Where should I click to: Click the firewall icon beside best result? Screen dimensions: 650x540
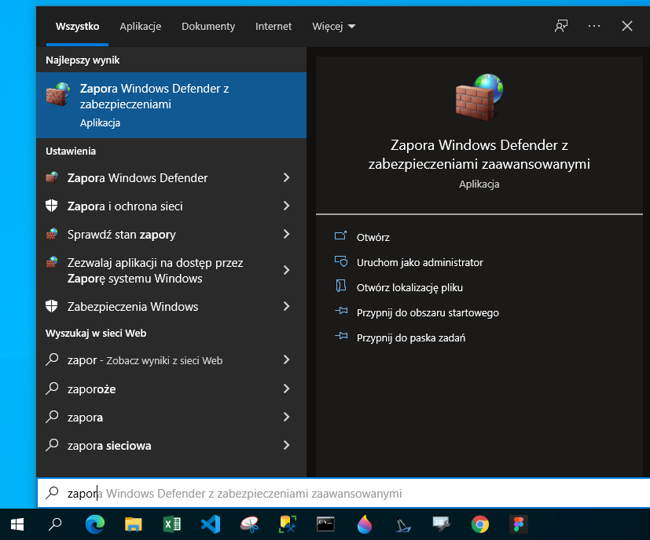click(57, 94)
